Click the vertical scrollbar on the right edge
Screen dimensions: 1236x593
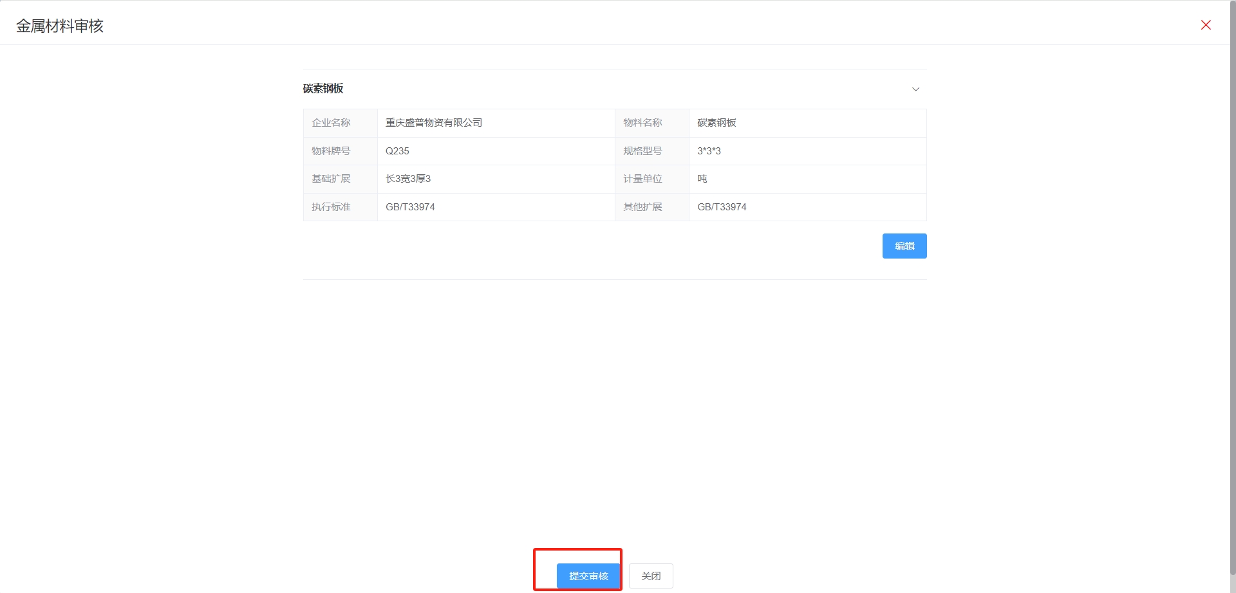[x=1232, y=289]
